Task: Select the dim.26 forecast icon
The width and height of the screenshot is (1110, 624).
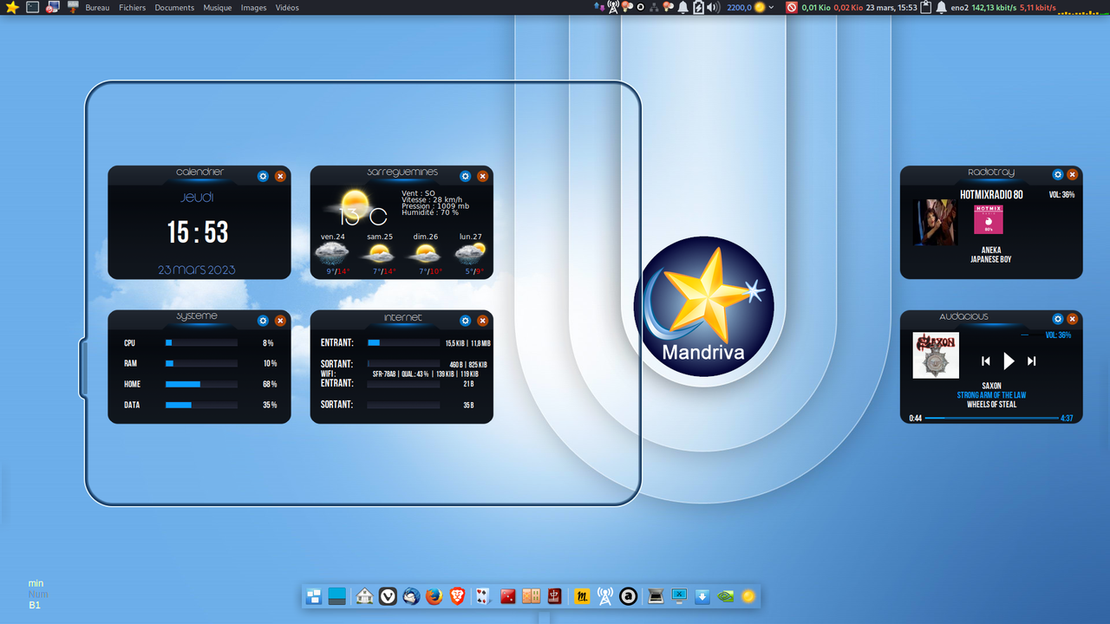Action: (x=425, y=253)
